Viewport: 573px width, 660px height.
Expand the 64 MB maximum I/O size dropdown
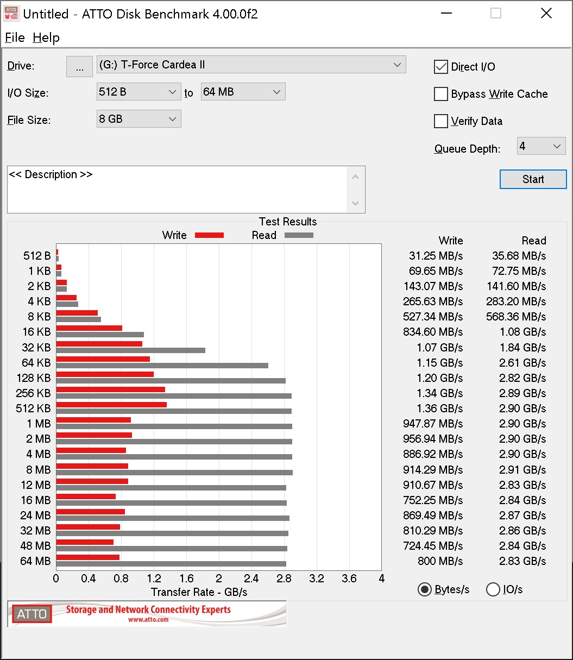pyautogui.click(x=243, y=92)
